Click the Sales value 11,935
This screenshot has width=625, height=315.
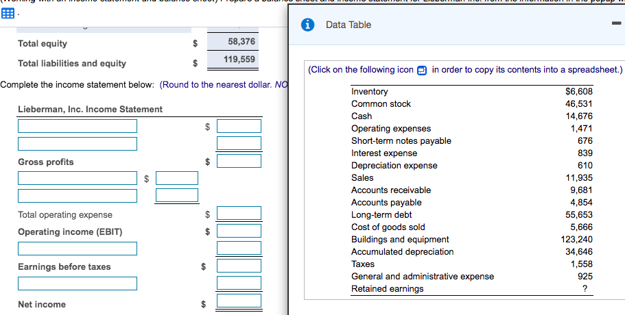(x=579, y=178)
